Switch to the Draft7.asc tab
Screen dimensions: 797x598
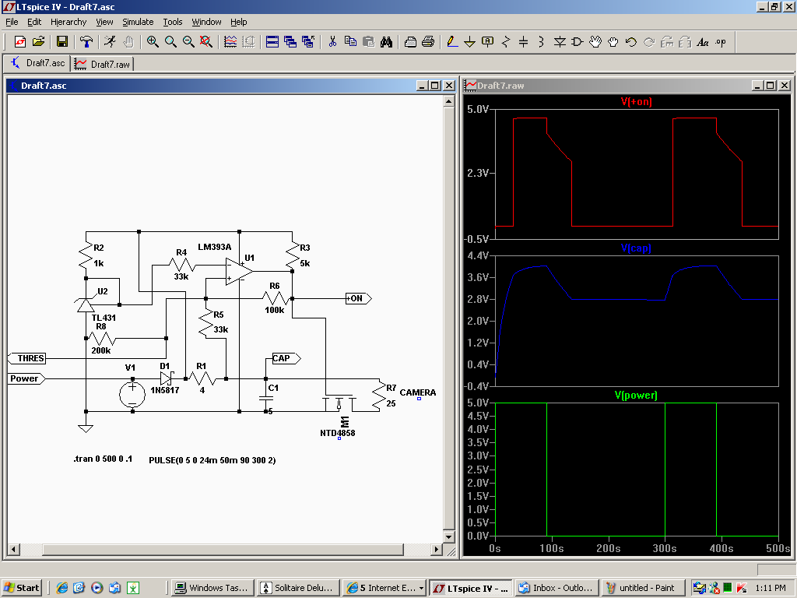pyautogui.click(x=37, y=63)
